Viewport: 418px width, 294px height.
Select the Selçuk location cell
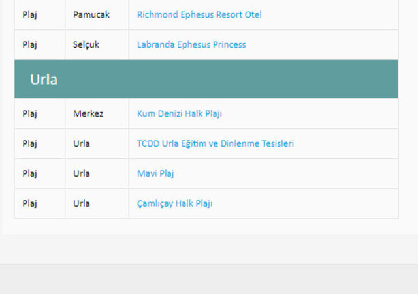pos(86,44)
